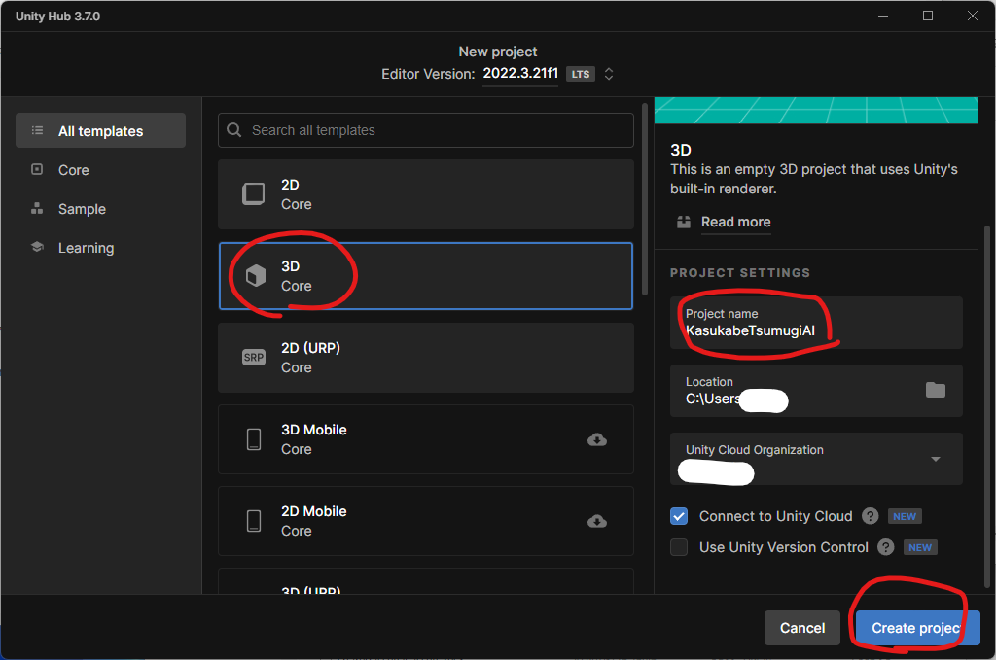996x660 pixels.
Task: Minimize the Unity Hub window
Action: coord(883,16)
